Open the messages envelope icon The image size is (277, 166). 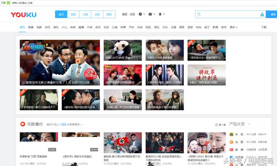tap(150, 14)
